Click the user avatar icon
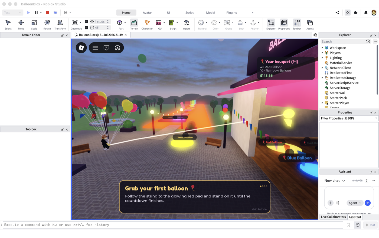 pyautogui.click(x=374, y=12)
